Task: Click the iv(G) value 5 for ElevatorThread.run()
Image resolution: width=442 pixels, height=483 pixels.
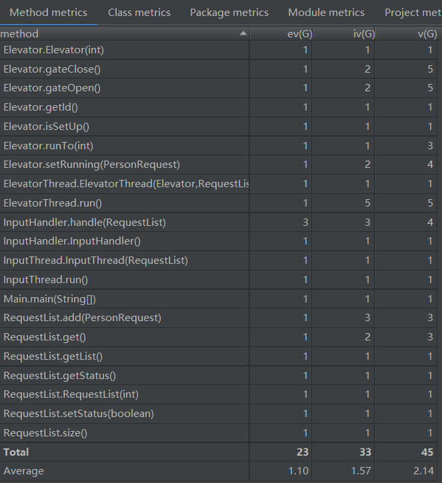Action: (367, 203)
